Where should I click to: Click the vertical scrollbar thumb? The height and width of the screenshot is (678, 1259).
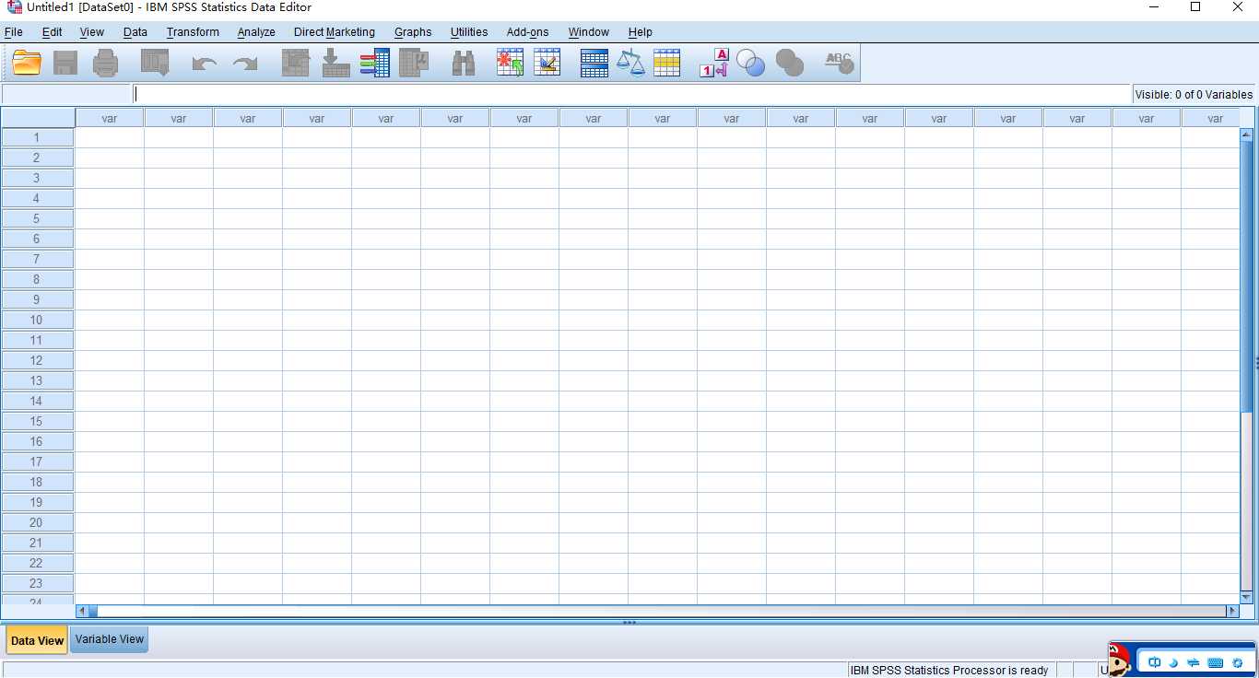tap(1247, 275)
